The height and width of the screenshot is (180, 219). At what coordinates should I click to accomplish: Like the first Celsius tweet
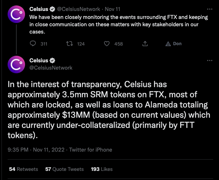click(x=107, y=44)
